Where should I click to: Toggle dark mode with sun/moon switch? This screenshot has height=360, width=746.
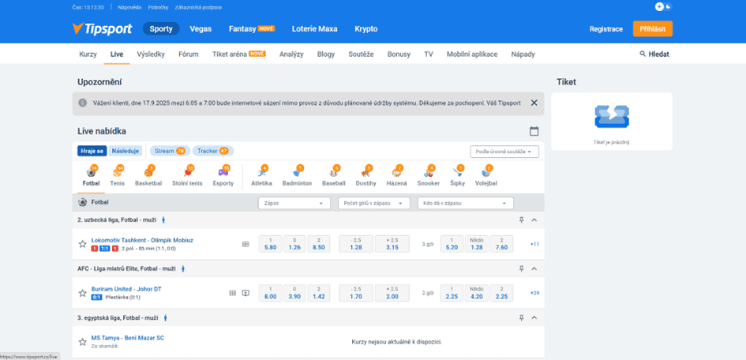point(663,6)
